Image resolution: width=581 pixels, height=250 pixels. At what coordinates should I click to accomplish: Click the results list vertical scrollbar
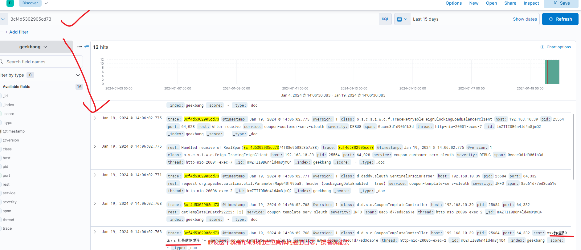pyautogui.click(x=573, y=147)
